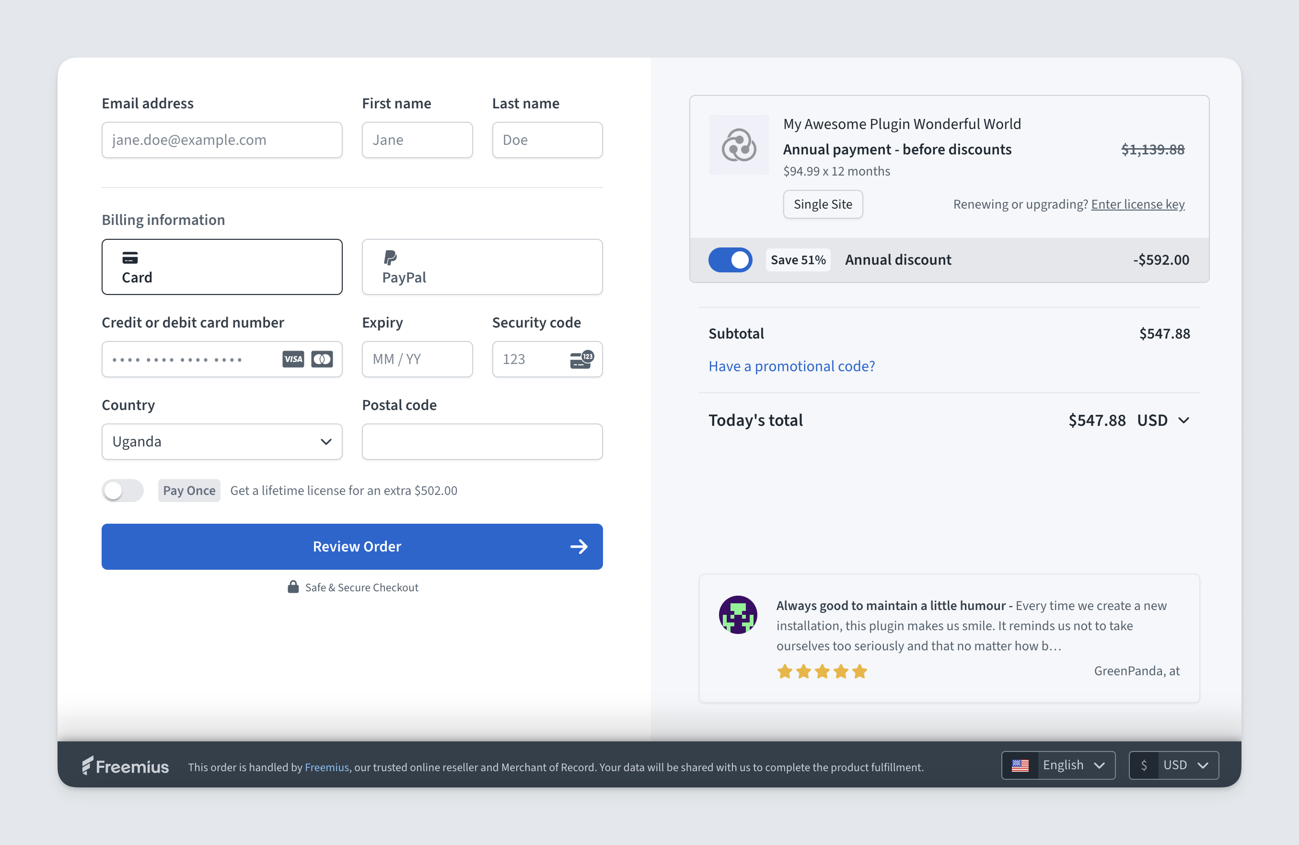
Task: Click the Today's total label
Action: coord(755,420)
